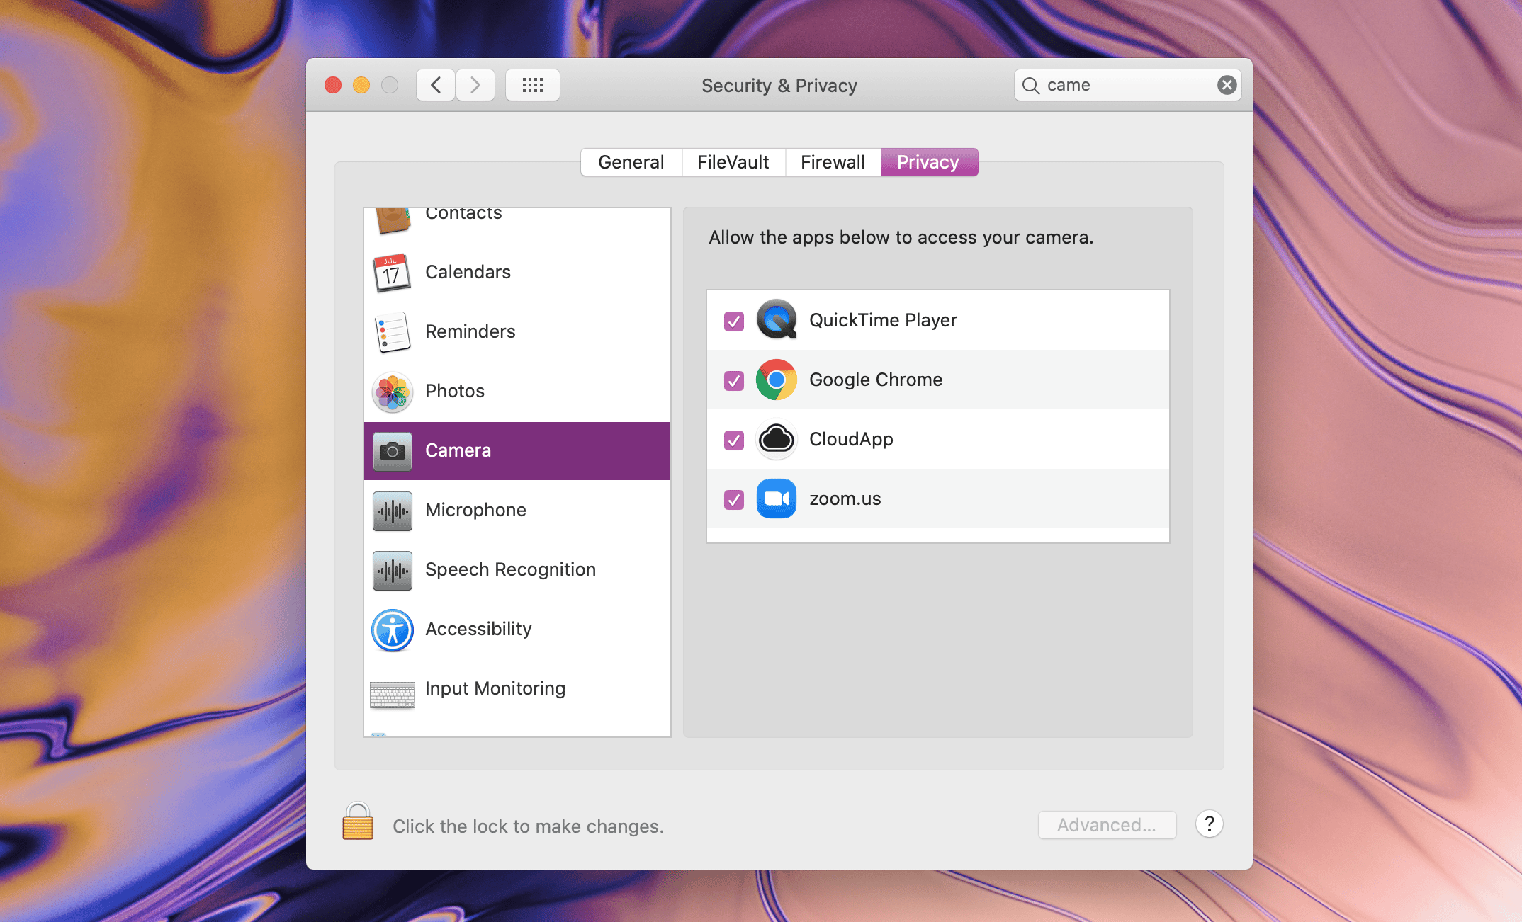Click the 'Google Chrome' app name
The height and width of the screenshot is (922, 1522).
(x=876, y=380)
